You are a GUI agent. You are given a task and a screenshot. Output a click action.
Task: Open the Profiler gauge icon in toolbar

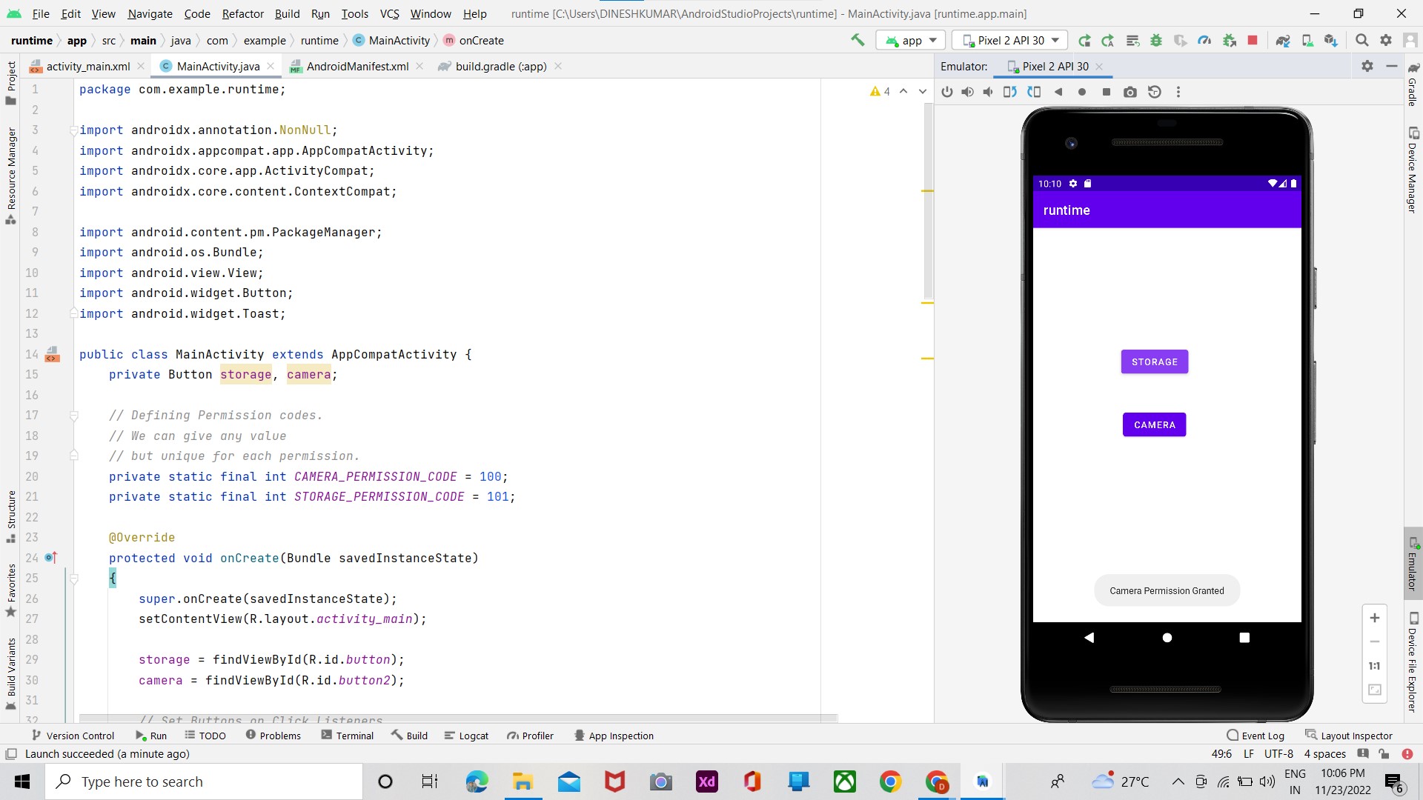tap(1204, 40)
